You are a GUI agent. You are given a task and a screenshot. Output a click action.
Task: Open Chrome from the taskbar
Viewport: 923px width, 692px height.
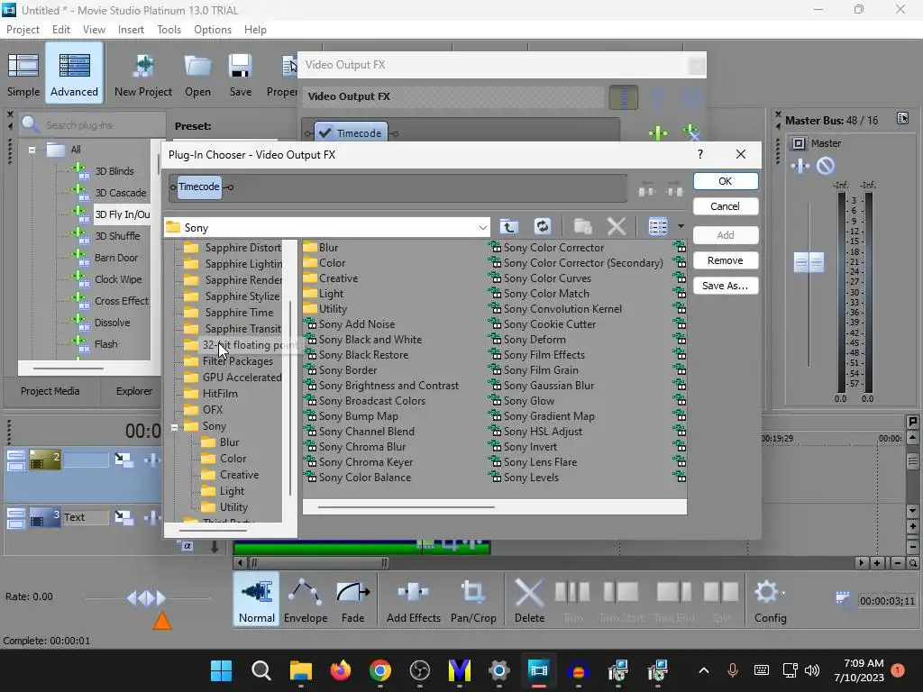click(x=380, y=670)
